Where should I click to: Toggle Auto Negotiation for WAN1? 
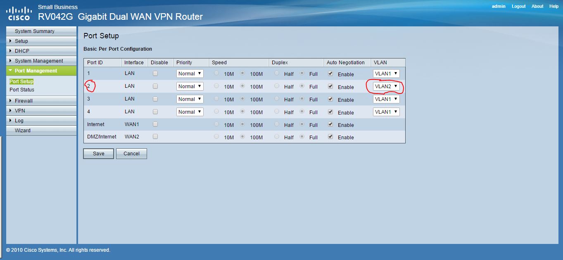click(x=330, y=124)
